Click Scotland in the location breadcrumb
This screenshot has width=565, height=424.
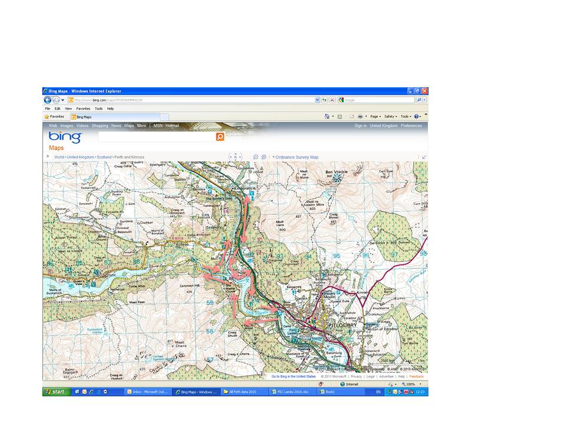point(104,157)
